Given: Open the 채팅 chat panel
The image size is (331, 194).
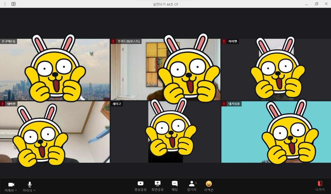Looking at the screenshot, I should 174,186.
